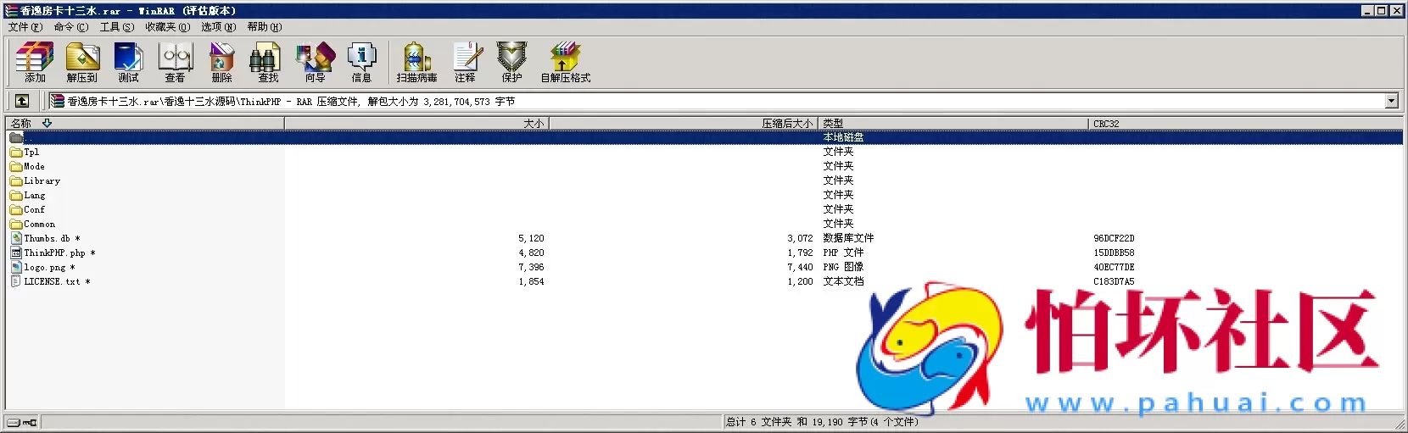Image resolution: width=1408 pixels, height=433 pixels.
Task: Select the Mode folder icon
Action: [16, 167]
